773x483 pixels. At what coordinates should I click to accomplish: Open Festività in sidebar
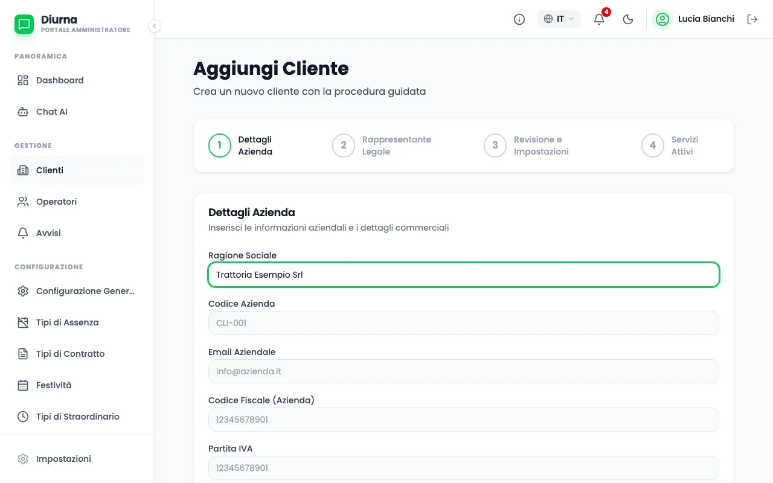click(77, 385)
